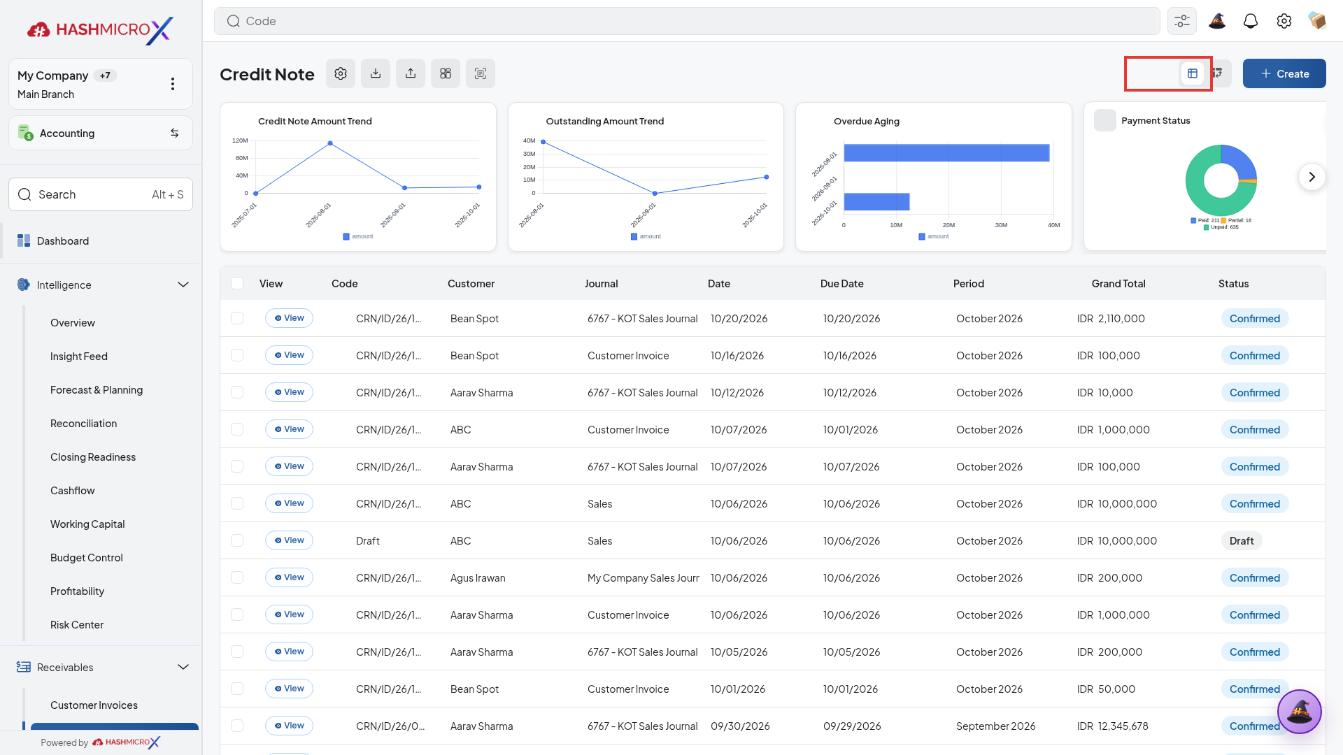Click the wizard hat icon in header
This screenshot has width=1343, height=755.
(x=1217, y=21)
